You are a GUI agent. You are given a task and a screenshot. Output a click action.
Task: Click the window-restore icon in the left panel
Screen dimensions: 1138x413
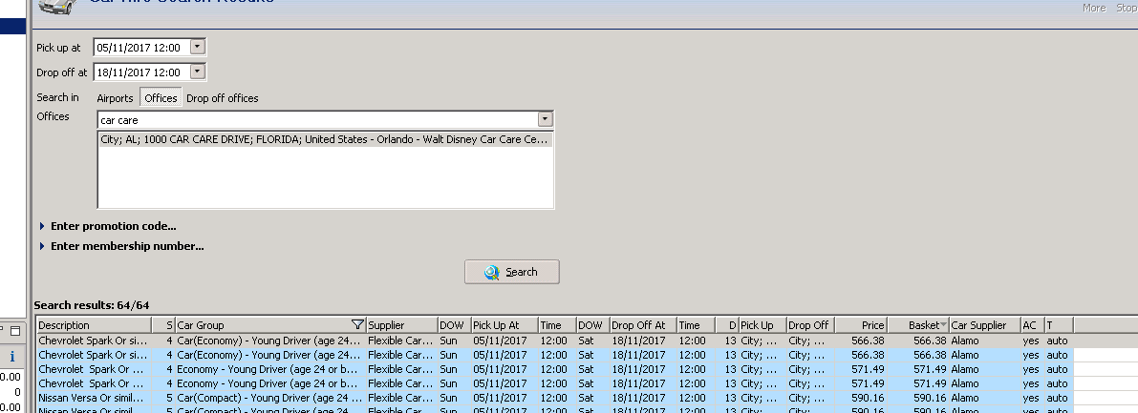[x=15, y=330]
